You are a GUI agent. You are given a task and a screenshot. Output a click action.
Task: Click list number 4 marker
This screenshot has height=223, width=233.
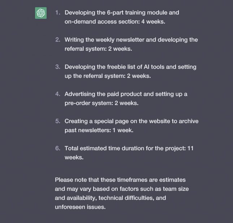point(58,94)
